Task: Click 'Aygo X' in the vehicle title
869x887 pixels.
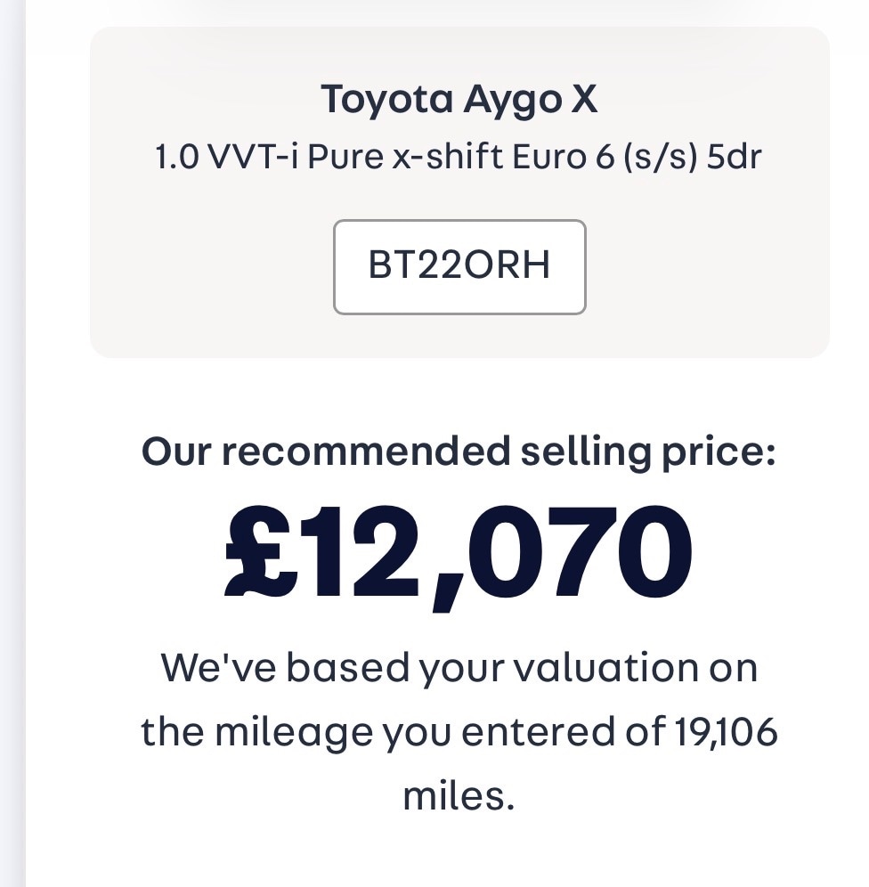Action: (530, 99)
